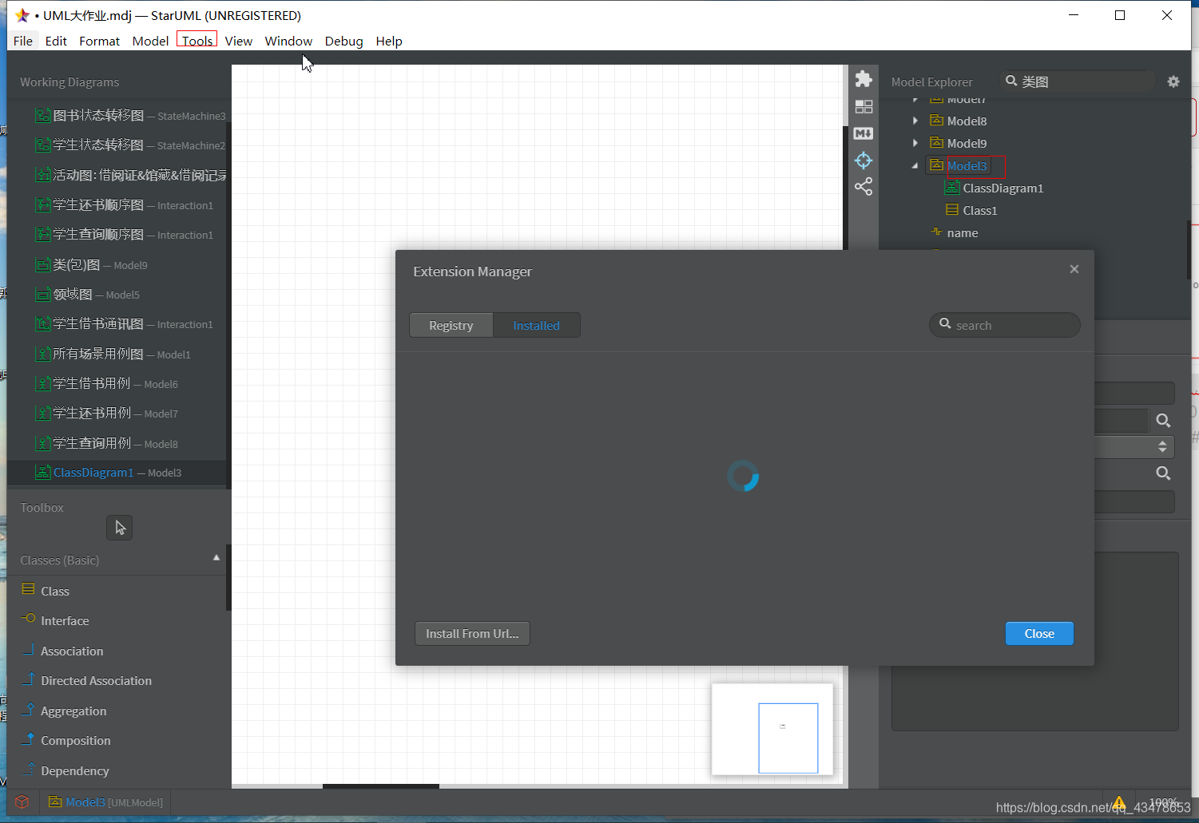The image size is (1199, 823).
Task: Collapse the Classes (Basic) toolbox section
Action: pyautogui.click(x=216, y=559)
